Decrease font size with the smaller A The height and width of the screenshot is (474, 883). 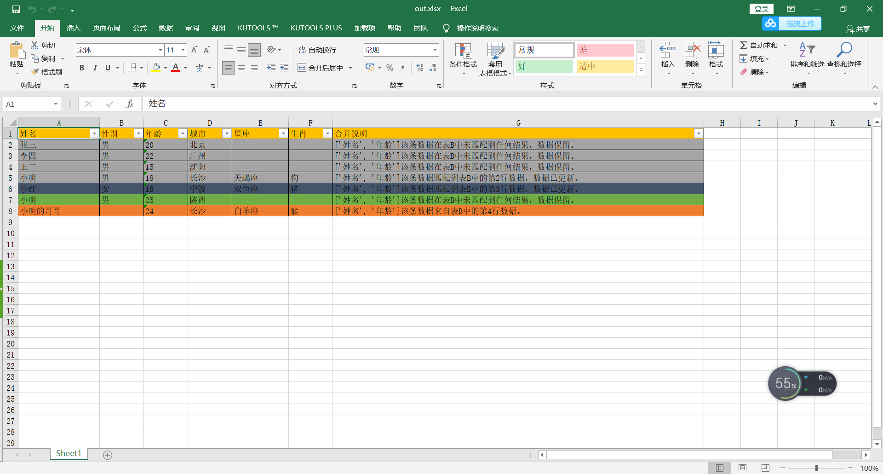click(x=207, y=50)
